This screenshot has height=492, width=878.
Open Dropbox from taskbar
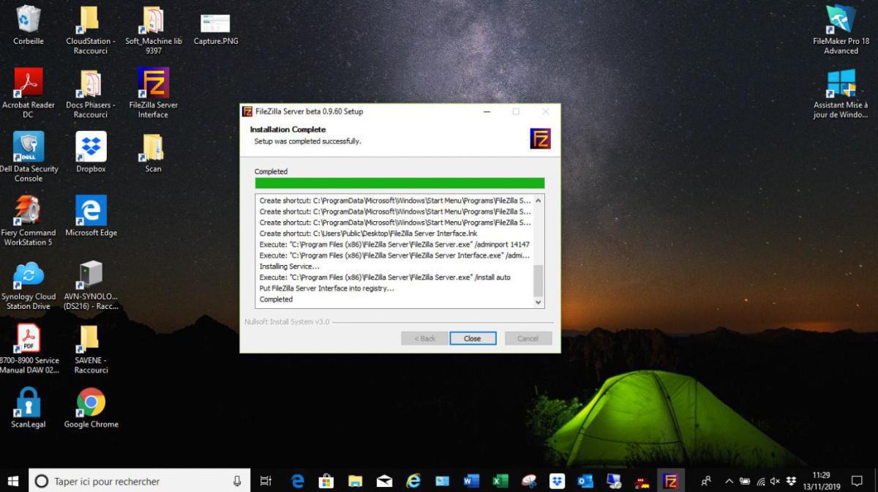[x=558, y=481]
